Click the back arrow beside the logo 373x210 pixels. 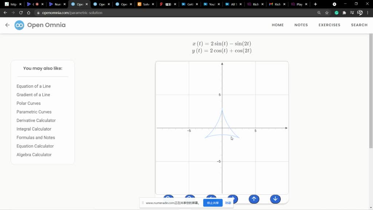pyautogui.click(x=7, y=25)
